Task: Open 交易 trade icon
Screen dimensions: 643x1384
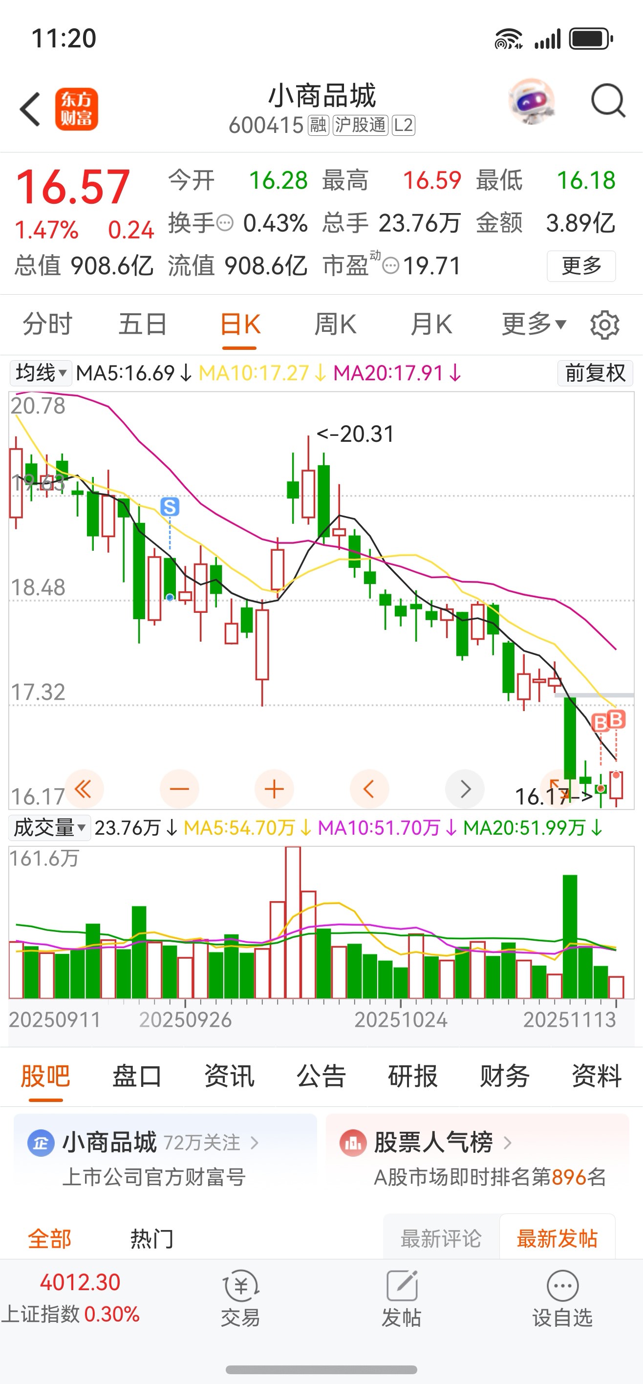Action: pyautogui.click(x=241, y=1297)
